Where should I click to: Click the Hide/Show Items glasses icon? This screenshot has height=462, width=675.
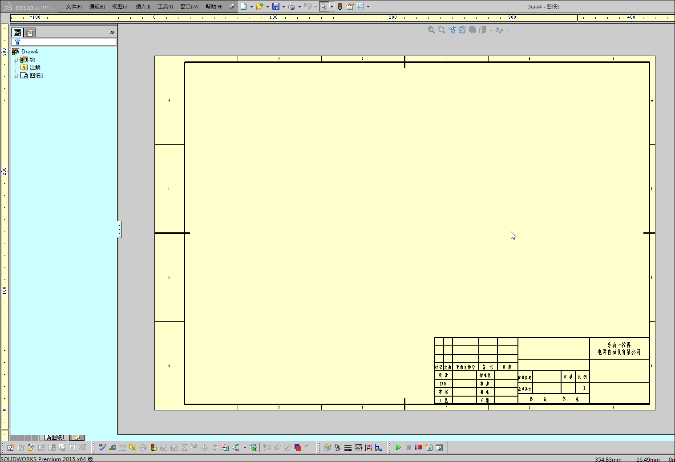(x=499, y=30)
